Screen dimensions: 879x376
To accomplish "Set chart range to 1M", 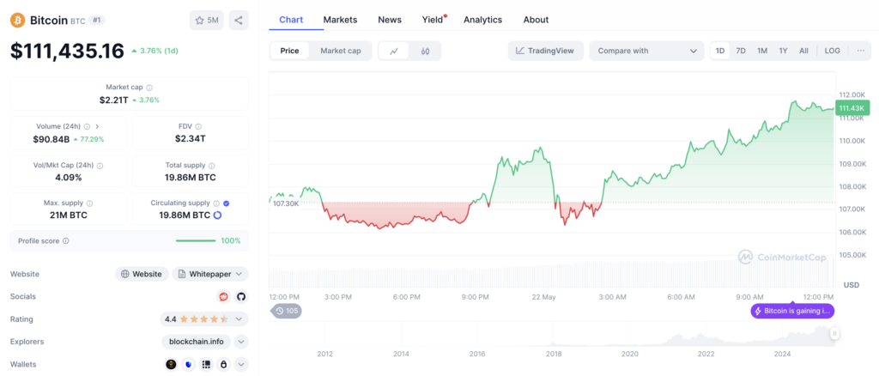I will (x=762, y=51).
